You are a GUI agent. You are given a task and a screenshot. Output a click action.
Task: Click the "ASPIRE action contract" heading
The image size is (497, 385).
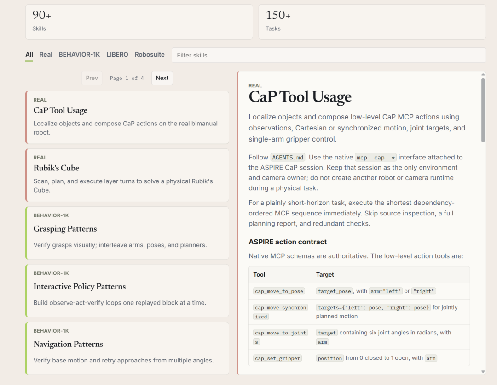pyautogui.click(x=288, y=242)
